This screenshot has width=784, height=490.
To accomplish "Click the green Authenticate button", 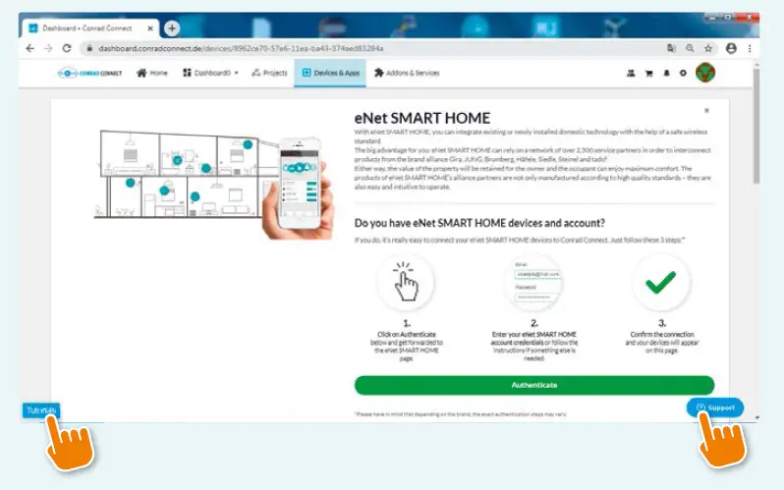I will (534, 385).
